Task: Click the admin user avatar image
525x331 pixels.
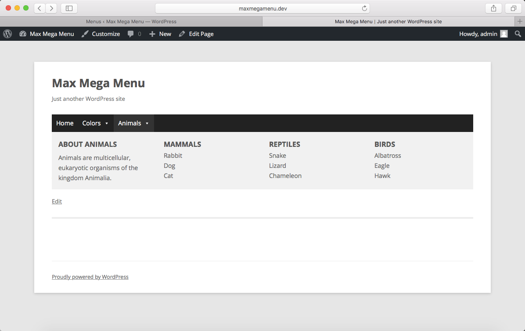Action: [503, 34]
